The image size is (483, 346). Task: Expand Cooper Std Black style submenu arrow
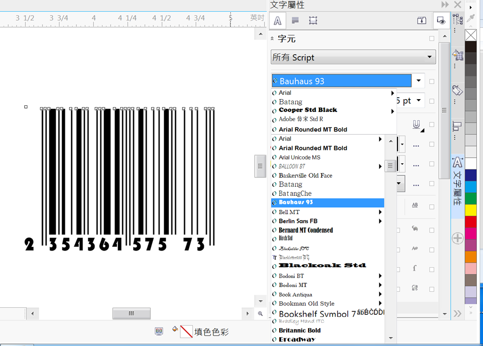coord(392,111)
